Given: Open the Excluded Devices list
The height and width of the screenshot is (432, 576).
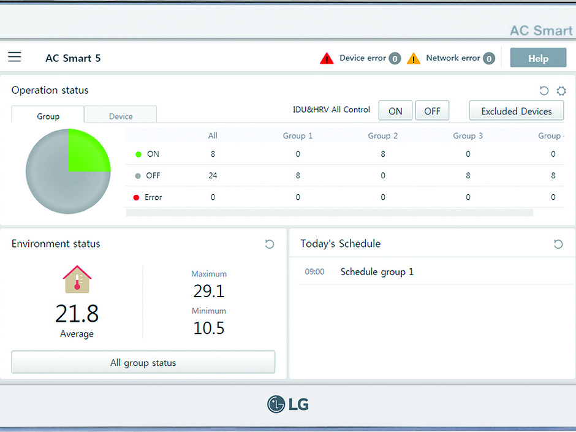Looking at the screenshot, I should (x=516, y=111).
